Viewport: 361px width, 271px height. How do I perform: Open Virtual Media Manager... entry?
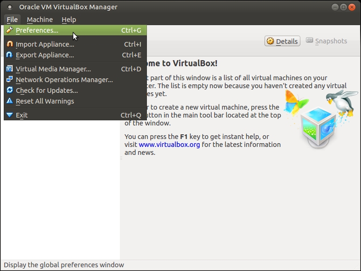[75, 69]
